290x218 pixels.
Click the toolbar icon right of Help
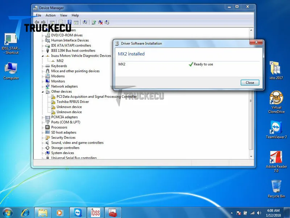point(76,23)
